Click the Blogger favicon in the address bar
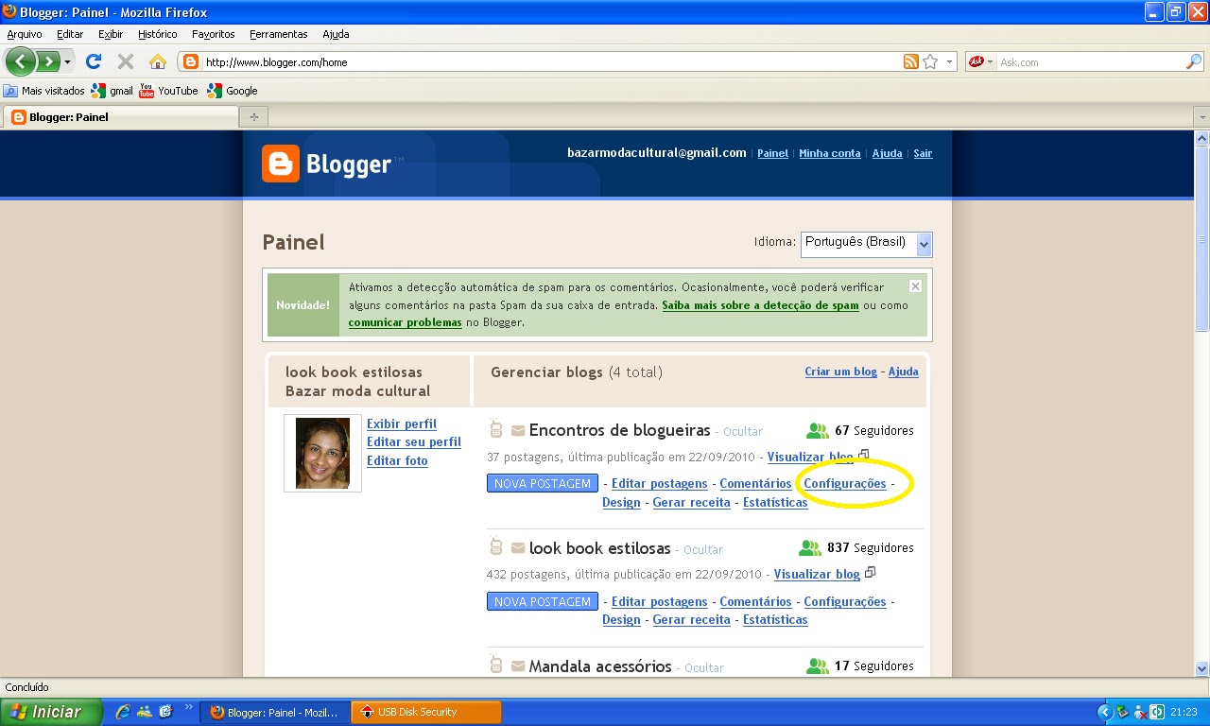This screenshot has height=726, width=1210. pyautogui.click(x=191, y=62)
